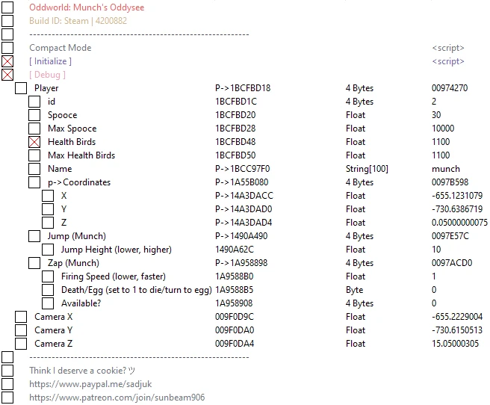Viewport: 490px width, 405px height.
Task: Click Jump Height value 10
Action: pyautogui.click(x=436, y=250)
